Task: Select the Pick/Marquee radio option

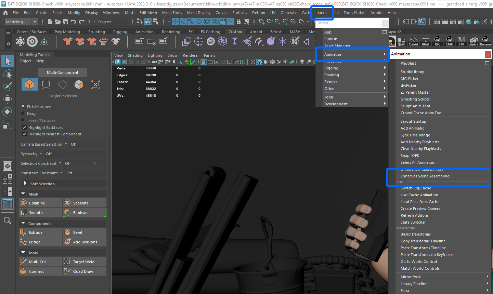Action: (23, 107)
